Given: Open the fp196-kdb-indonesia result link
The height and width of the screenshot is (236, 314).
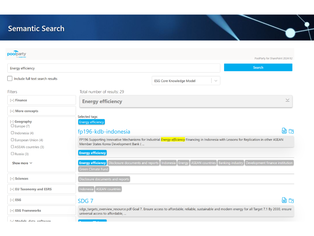Looking at the screenshot, I should [x=104, y=132].
